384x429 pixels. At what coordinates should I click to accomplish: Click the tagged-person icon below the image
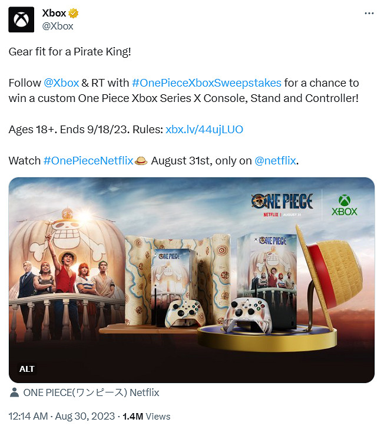coord(15,392)
